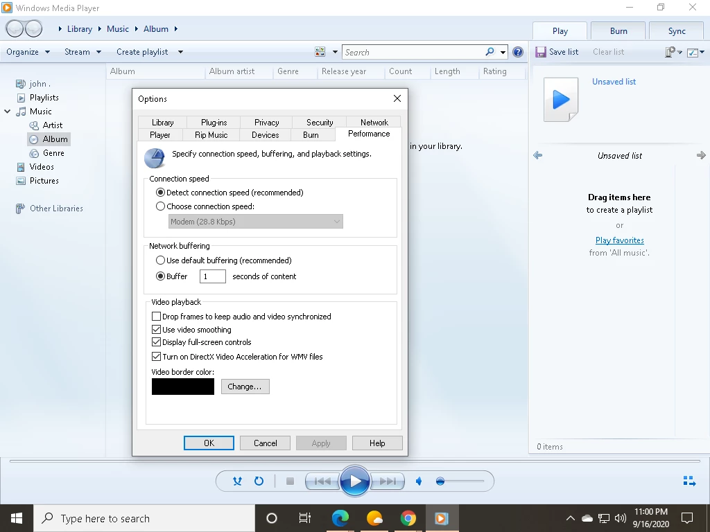Image resolution: width=710 pixels, height=532 pixels.
Task: Click Change... for video border color
Action: [x=245, y=387]
